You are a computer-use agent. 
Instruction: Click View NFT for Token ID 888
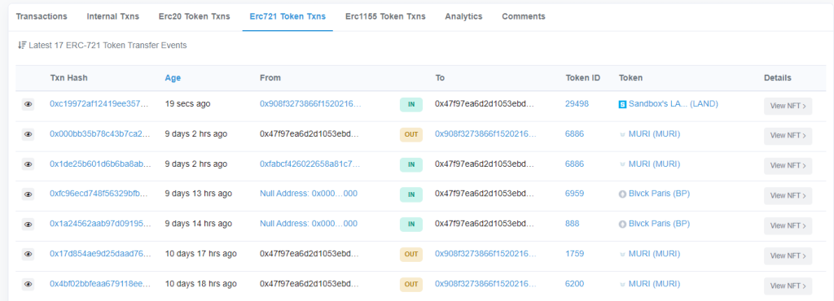tap(788, 225)
